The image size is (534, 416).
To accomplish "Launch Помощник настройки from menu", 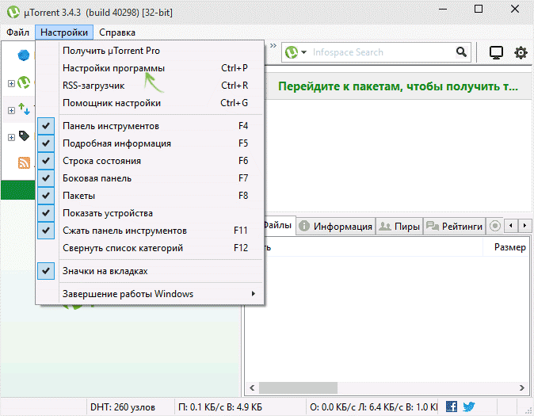I will point(150,103).
